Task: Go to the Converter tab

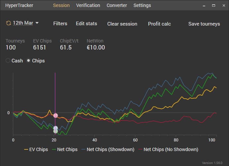Action: pyautogui.click(x=117, y=5)
